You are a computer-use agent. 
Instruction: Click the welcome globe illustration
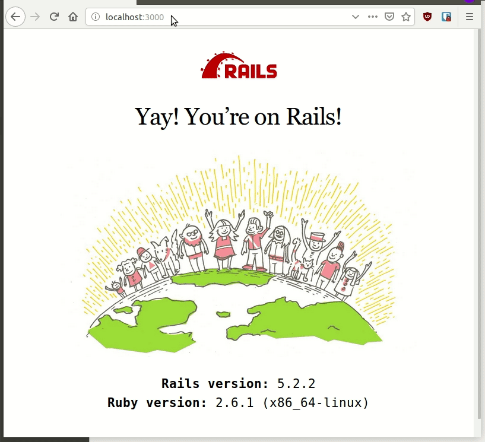pyautogui.click(x=238, y=253)
